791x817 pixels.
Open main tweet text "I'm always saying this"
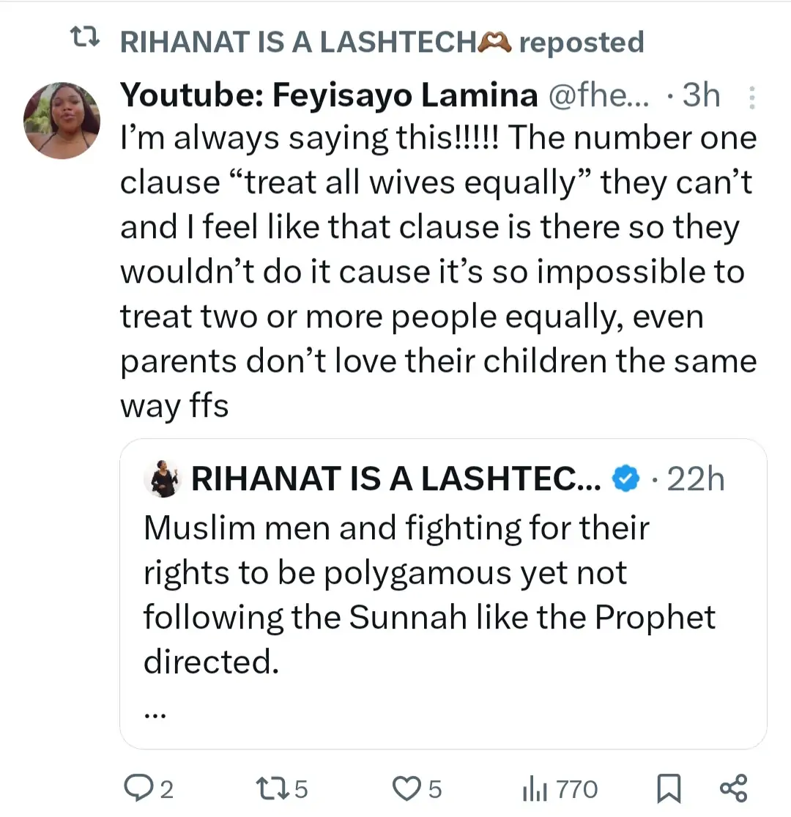(x=436, y=271)
